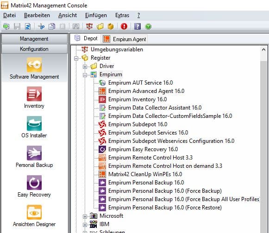Select the Microsoft tree item

[x=111, y=216]
